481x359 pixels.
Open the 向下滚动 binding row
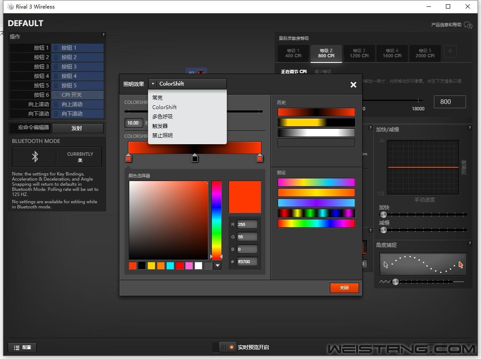77,114
